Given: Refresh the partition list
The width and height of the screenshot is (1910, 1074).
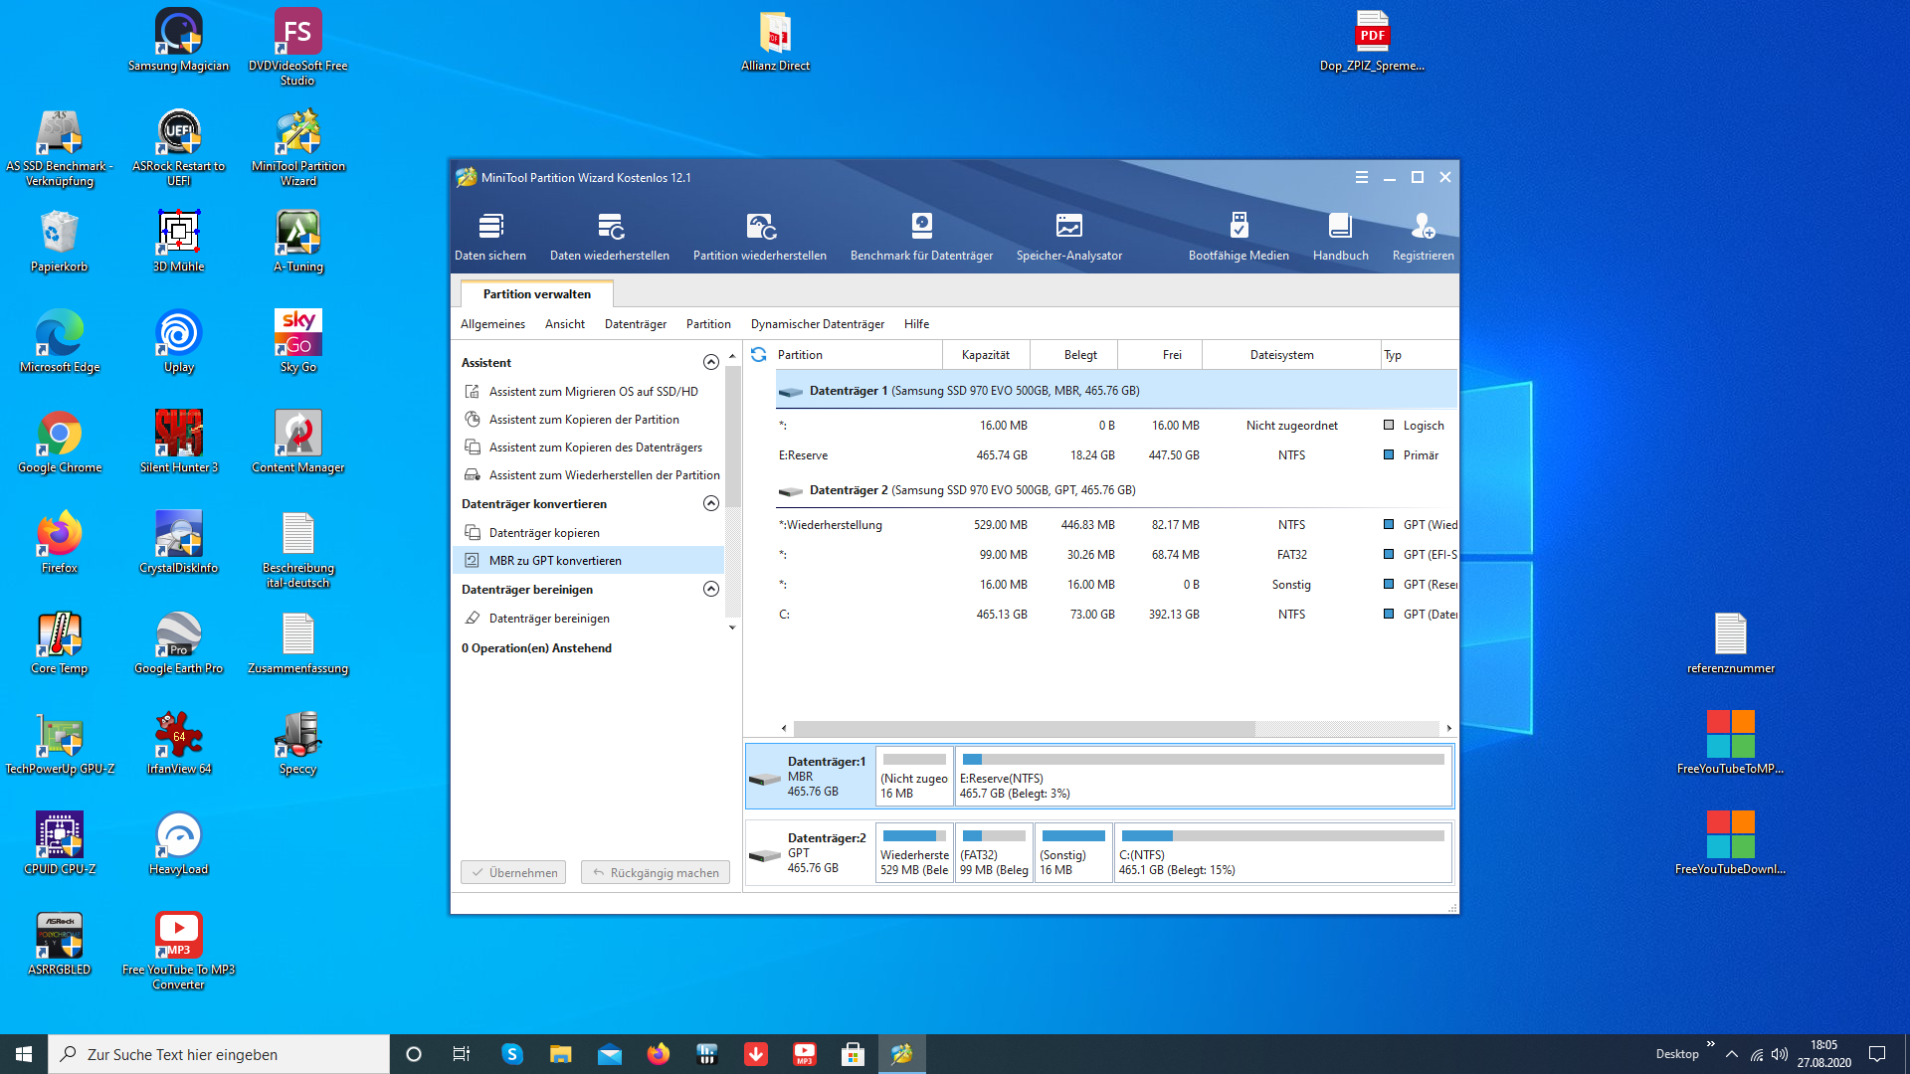Looking at the screenshot, I should click(x=758, y=355).
